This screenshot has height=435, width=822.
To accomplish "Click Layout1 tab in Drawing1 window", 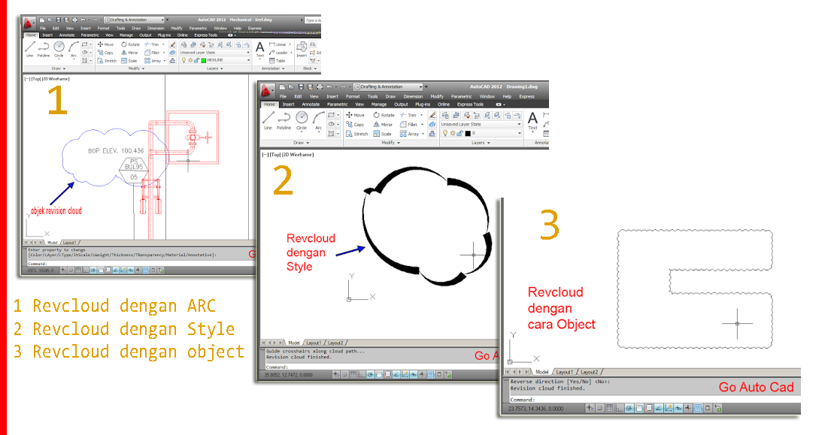I will 314,343.
